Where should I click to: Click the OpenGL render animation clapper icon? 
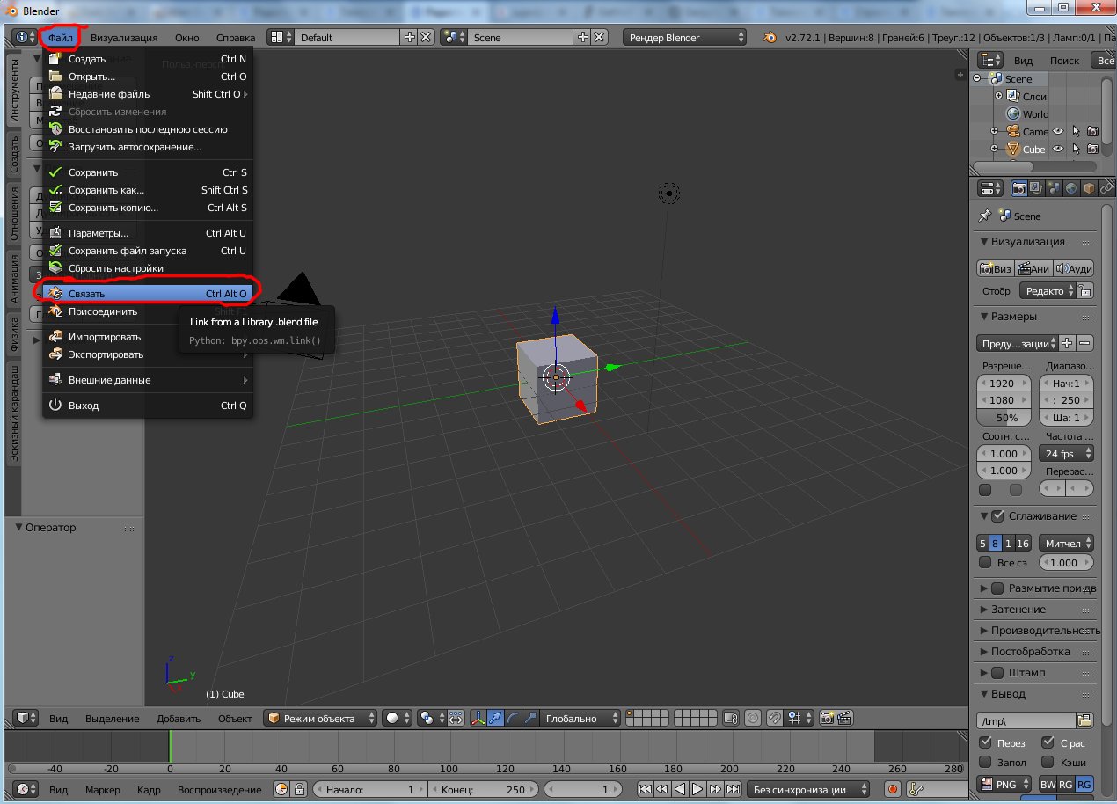843,718
